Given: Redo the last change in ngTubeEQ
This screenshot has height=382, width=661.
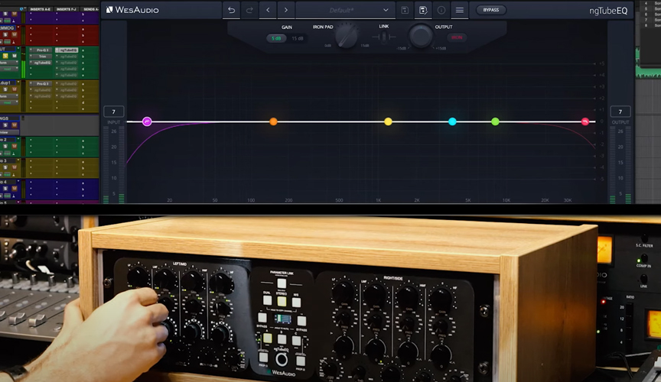Looking at the screenshot, I should [249, 10].
